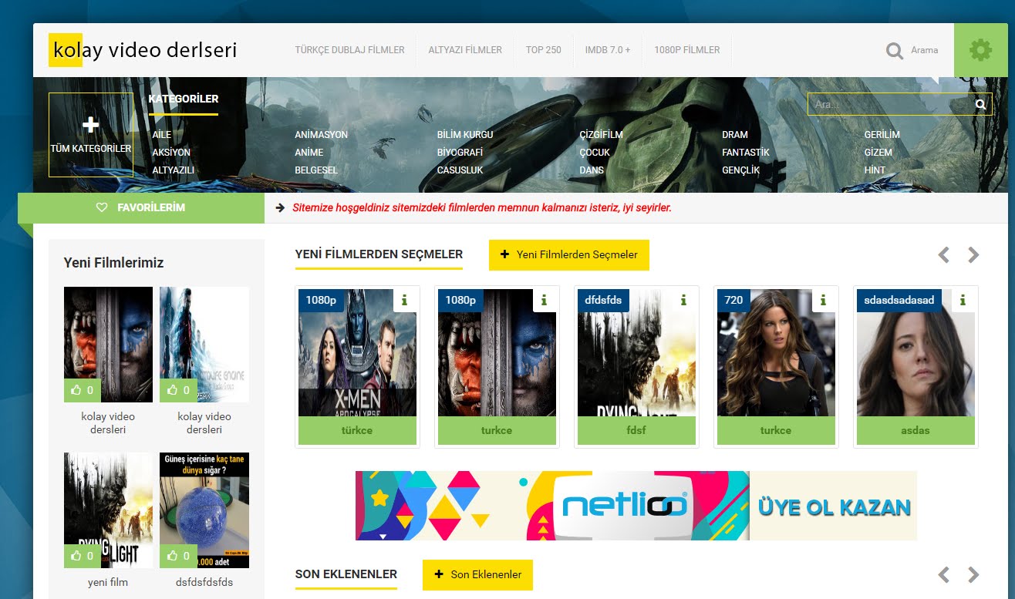Image resolution: width=1015 pixels, height=599 pixels.
Task: Click the 1080p badge on the X-Men card
Action: [321, 300]
